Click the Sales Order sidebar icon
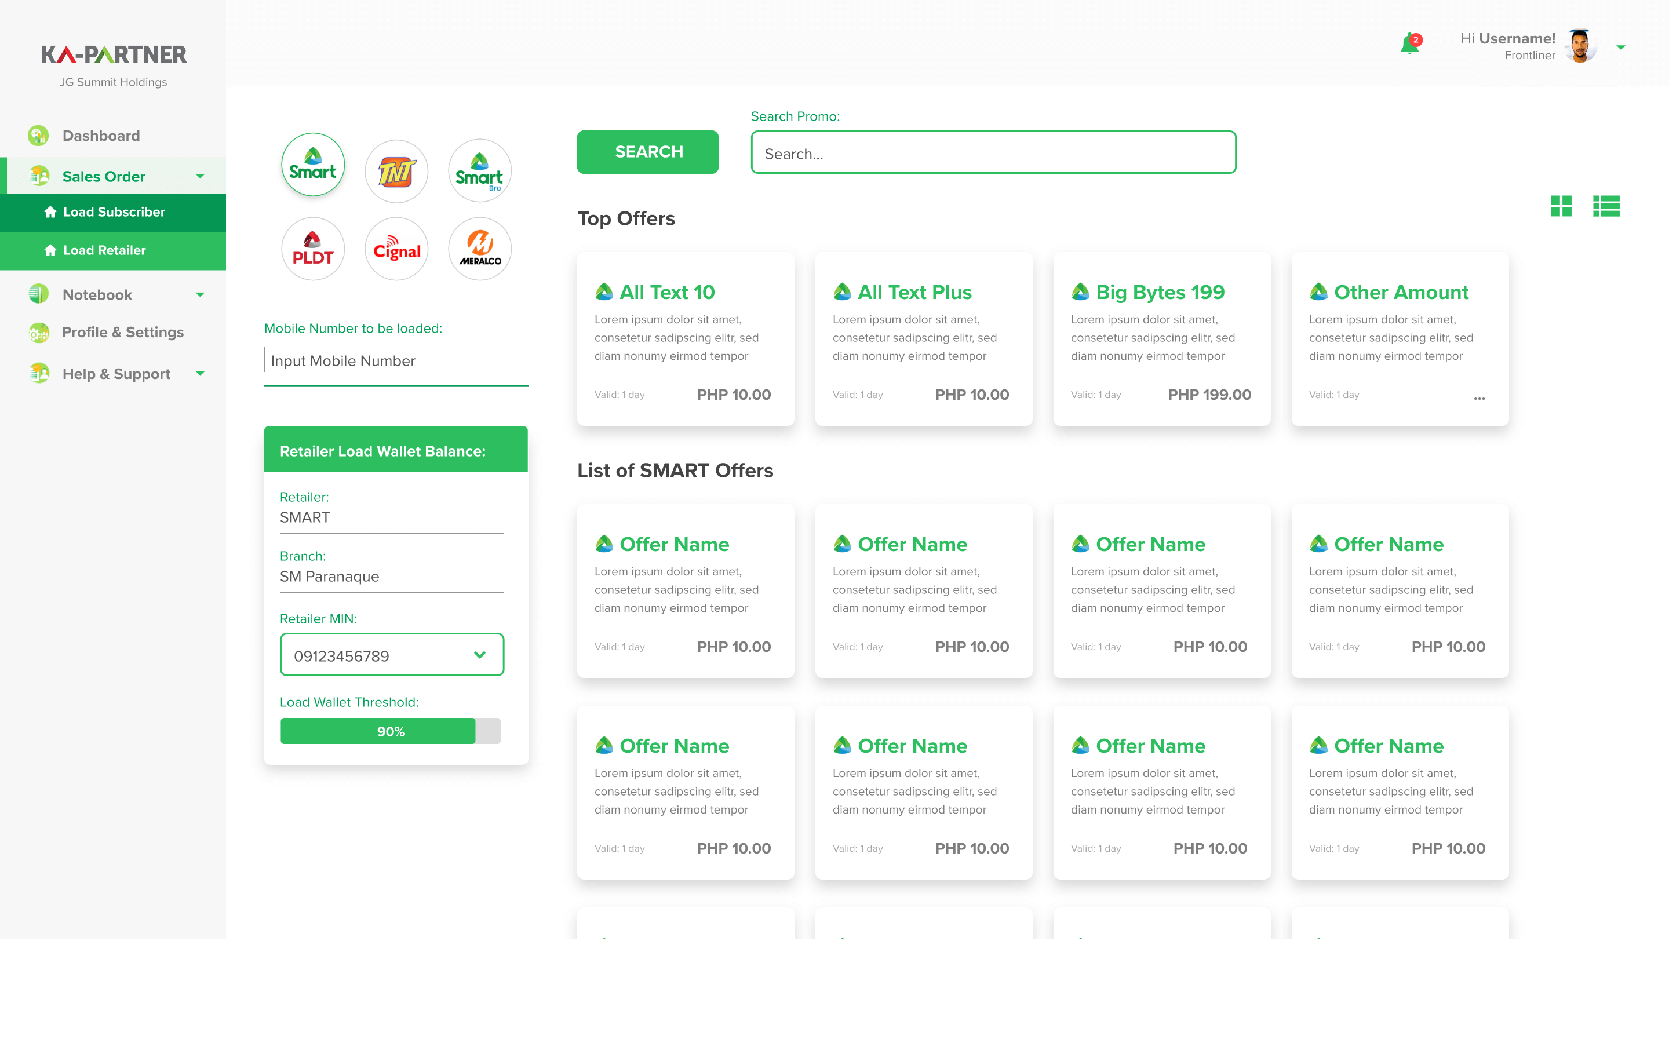The height and width of the screenshot is (1043, 1669). (39, 176)
